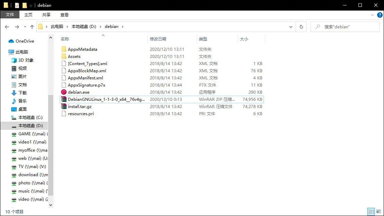Open the AppxMetadata folder icon
Screen dimensions: 384x216
[x=64, y=49]
